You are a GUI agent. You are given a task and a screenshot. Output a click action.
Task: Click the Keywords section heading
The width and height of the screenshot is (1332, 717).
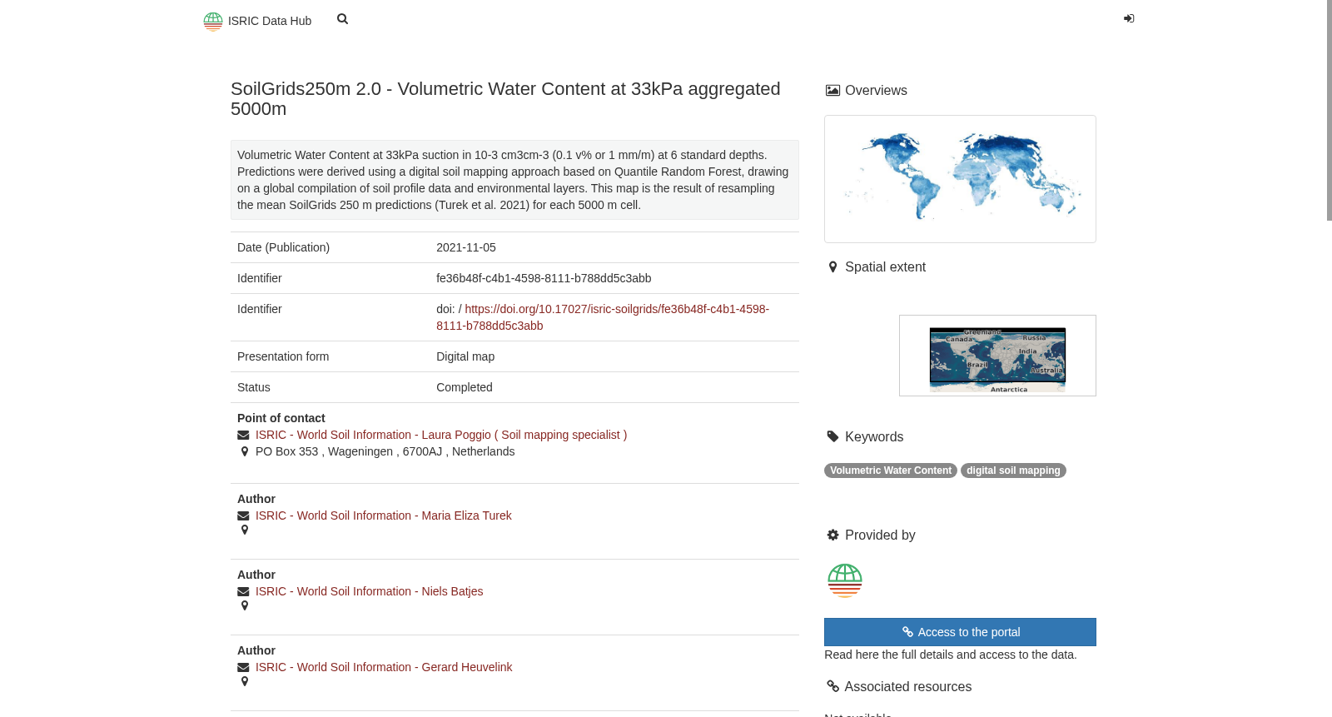tap(874, 436)
